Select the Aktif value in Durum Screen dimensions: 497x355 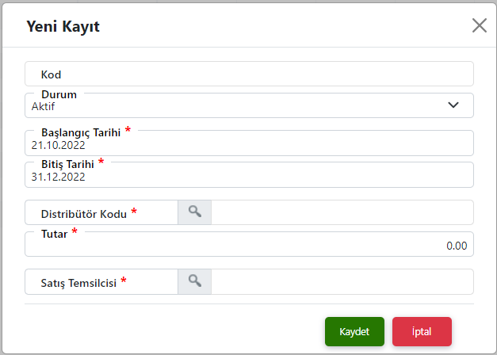[43, 106]
